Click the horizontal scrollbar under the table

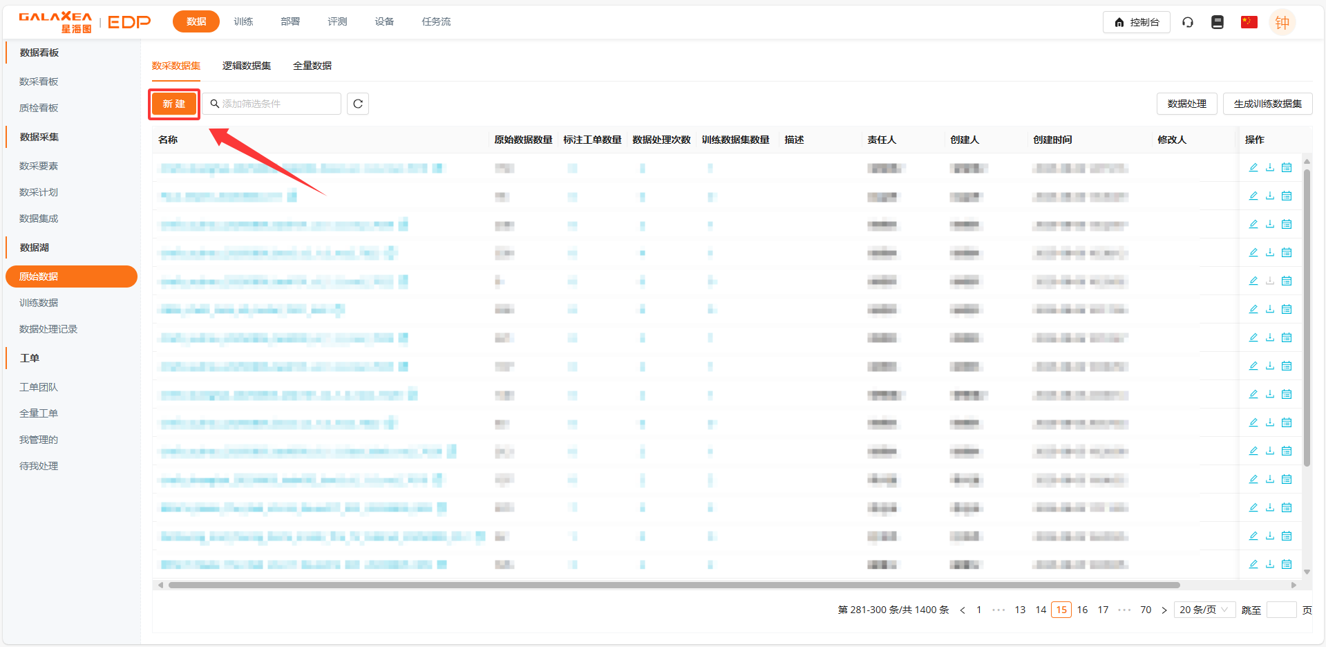click(x=674, y=585)
